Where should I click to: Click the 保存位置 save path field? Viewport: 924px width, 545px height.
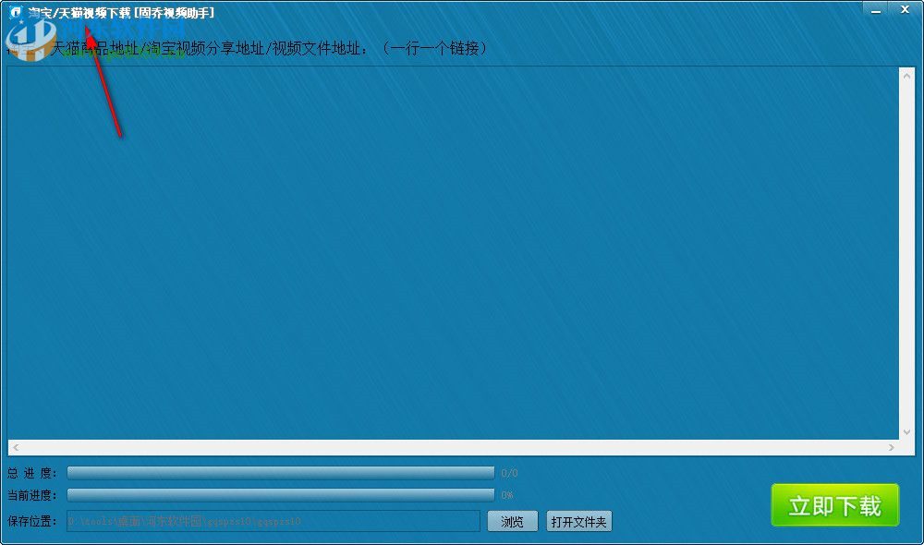point(273,521)
